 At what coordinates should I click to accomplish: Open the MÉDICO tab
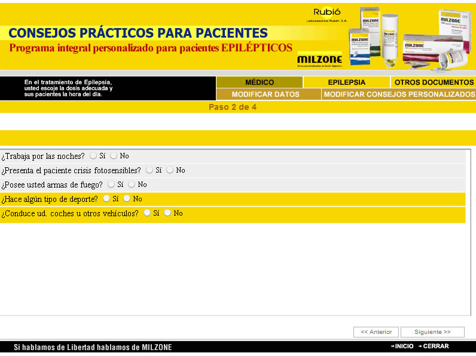coord(260,82)
